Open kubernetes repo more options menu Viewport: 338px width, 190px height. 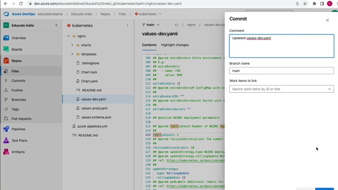[x=128, y=26]
